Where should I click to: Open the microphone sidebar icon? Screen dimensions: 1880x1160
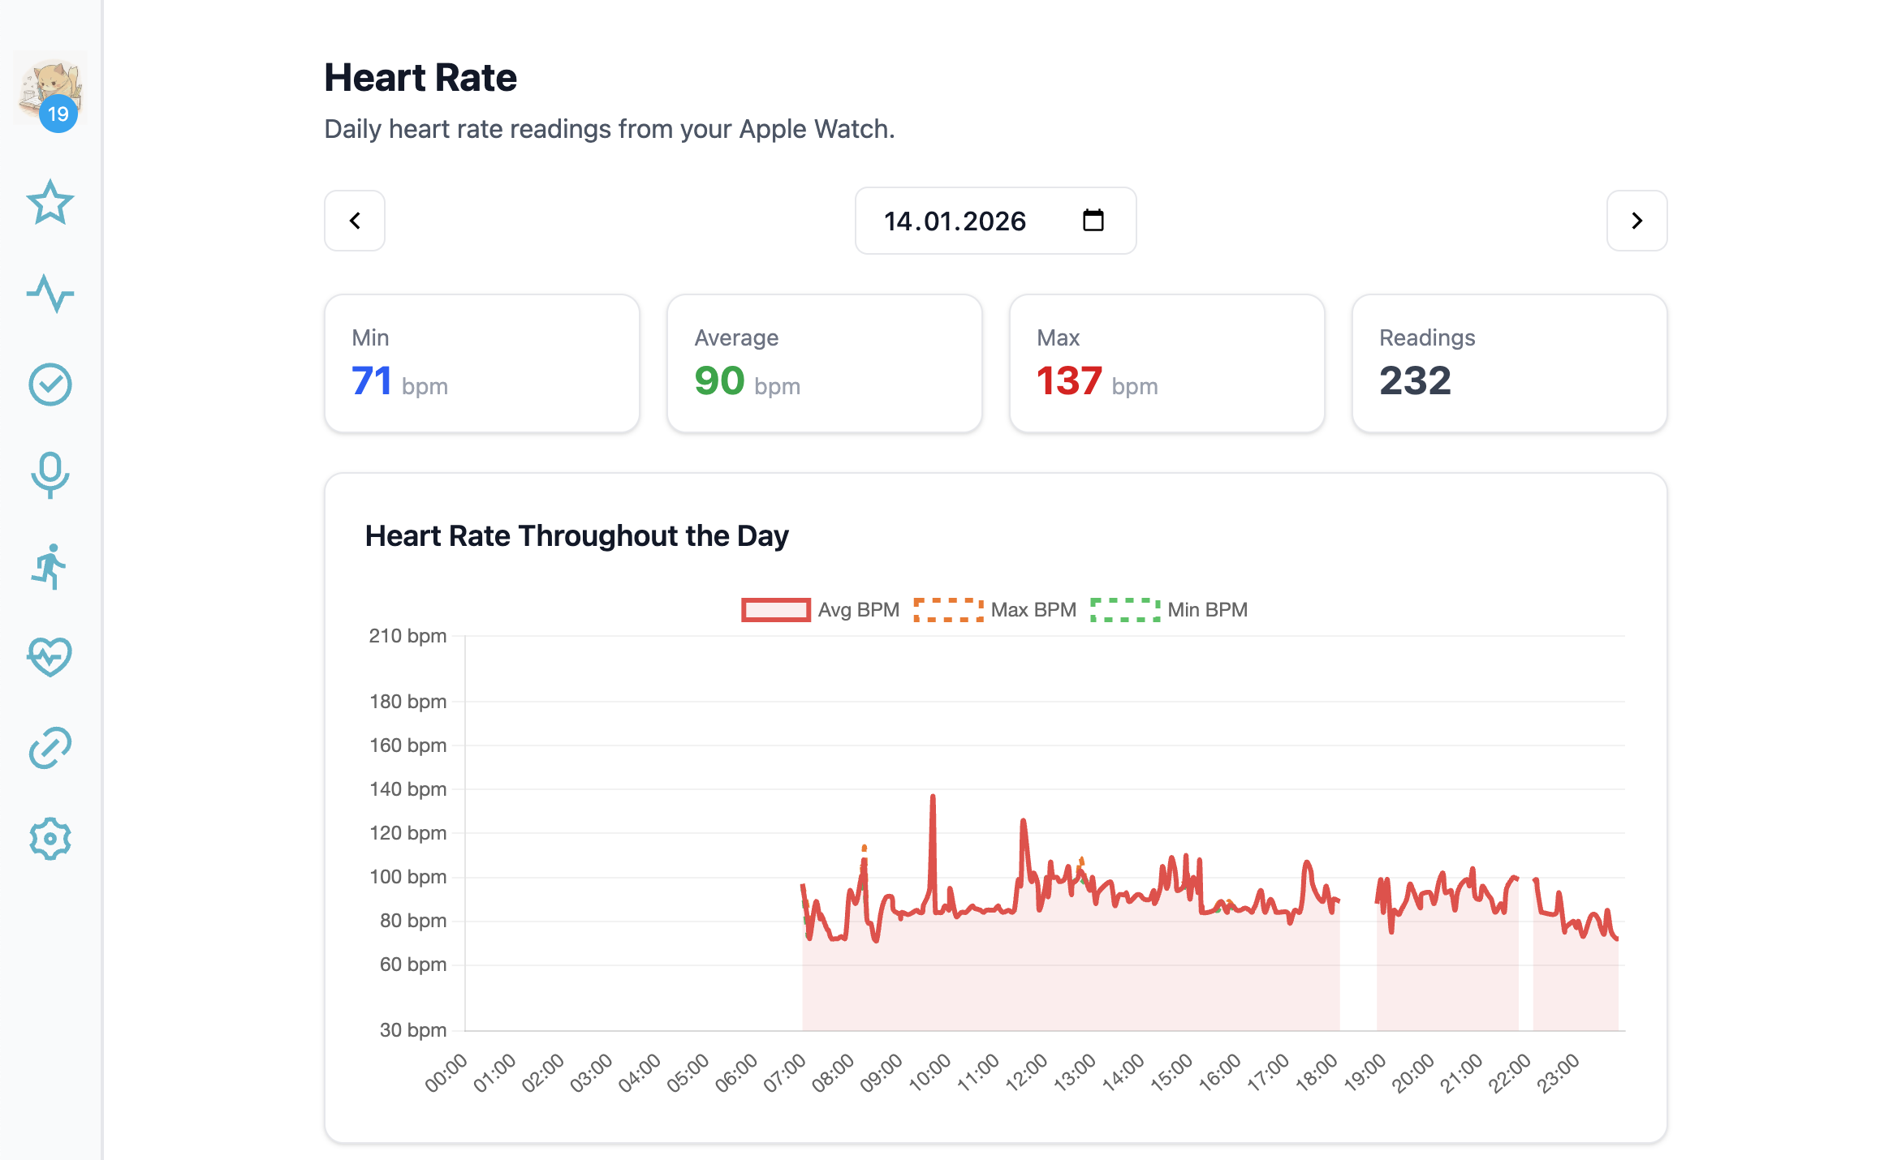[x=50, y=475]
